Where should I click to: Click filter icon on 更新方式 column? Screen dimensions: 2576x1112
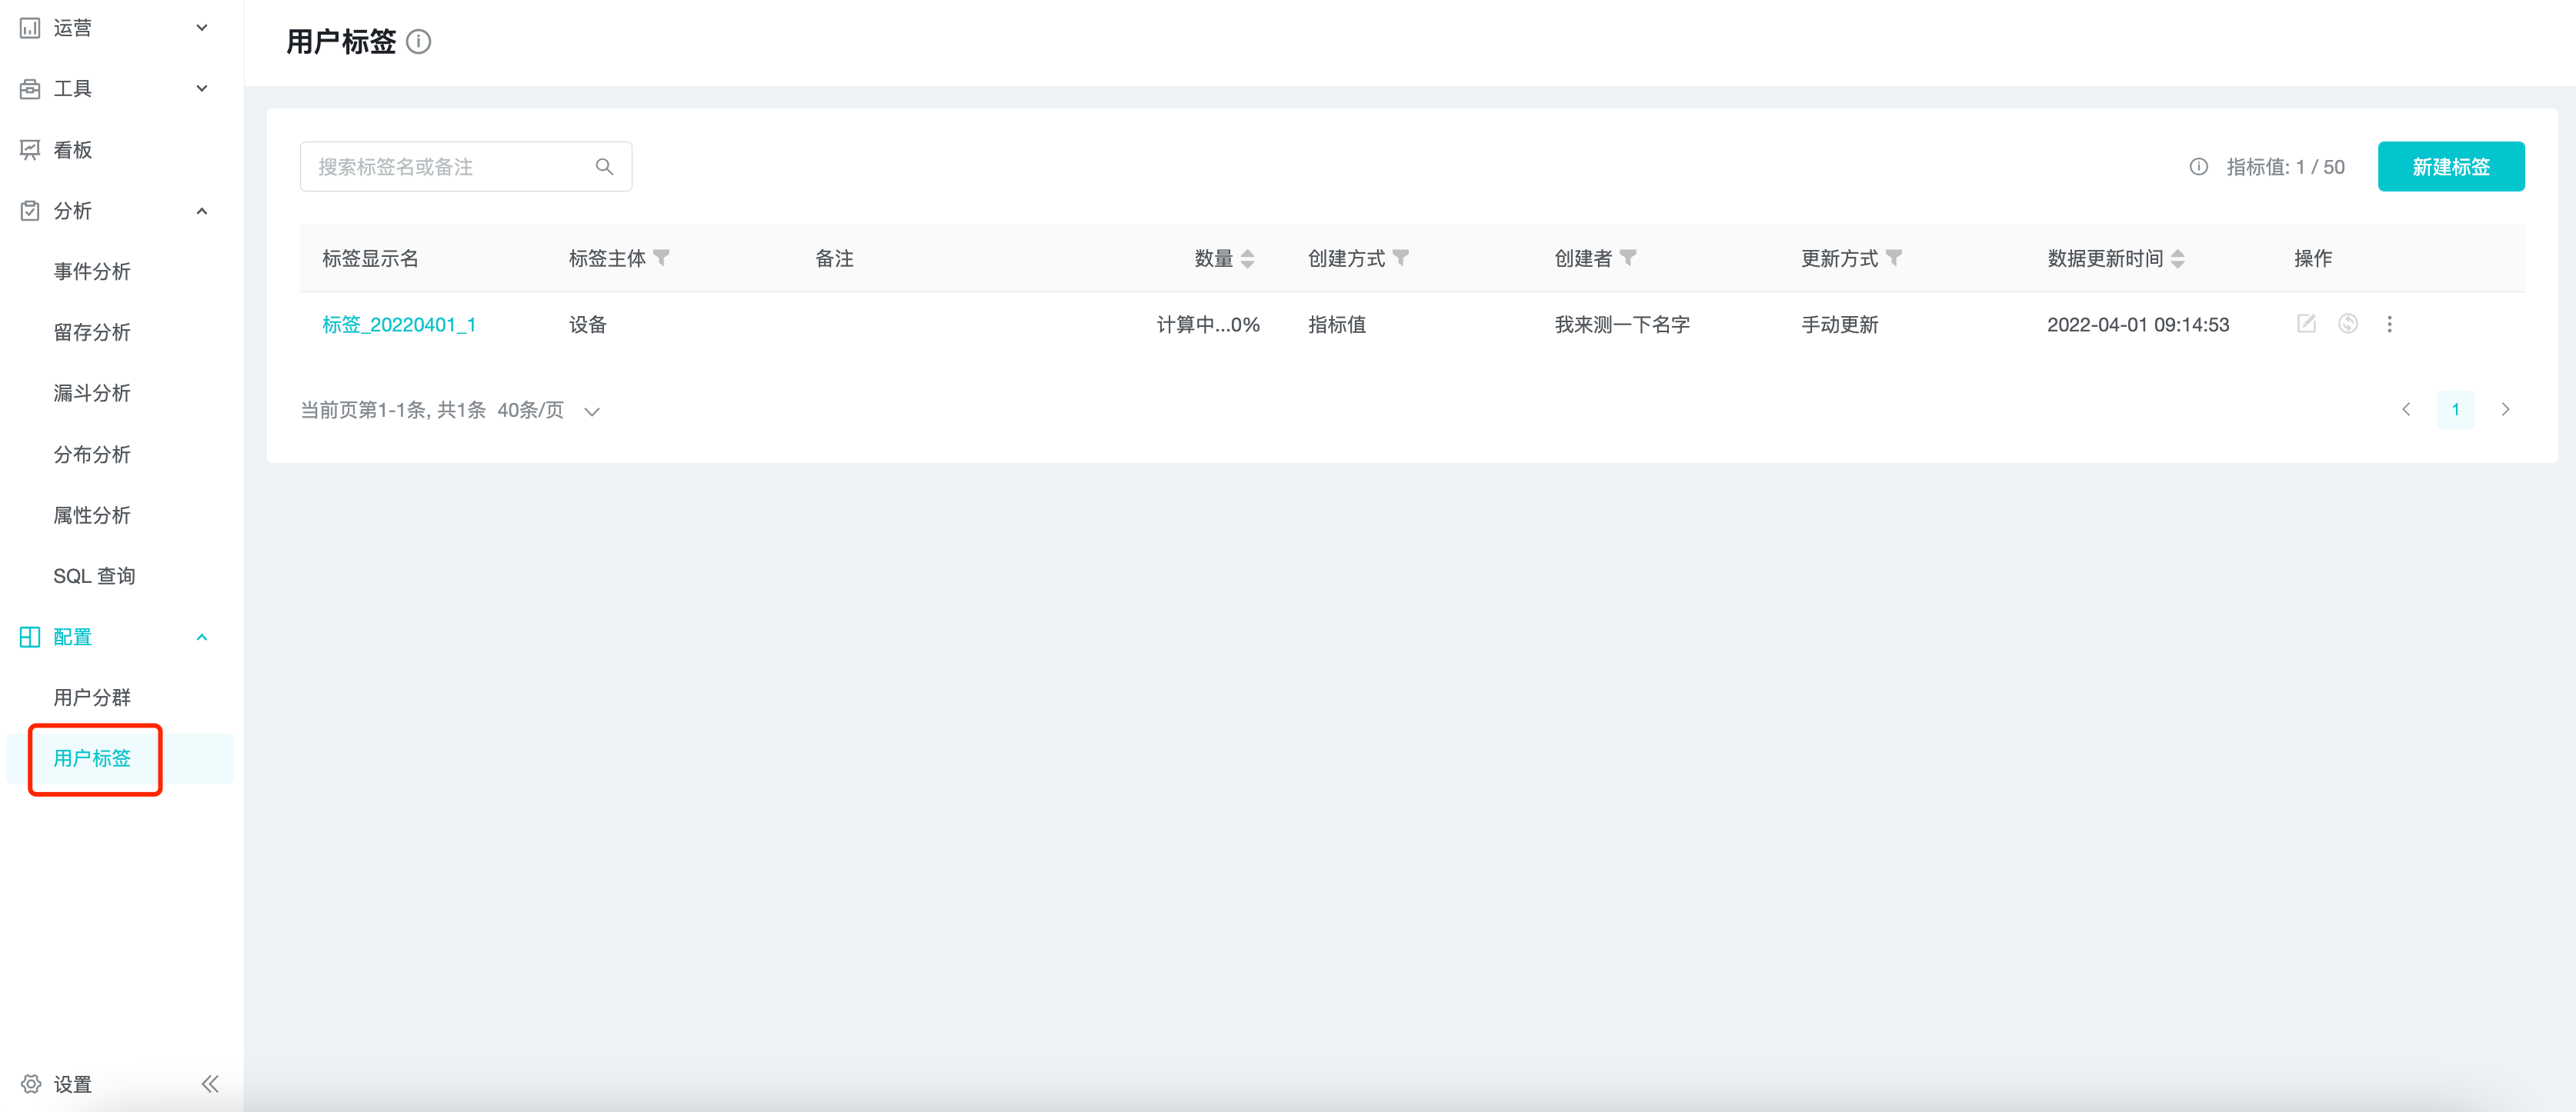1893,258
